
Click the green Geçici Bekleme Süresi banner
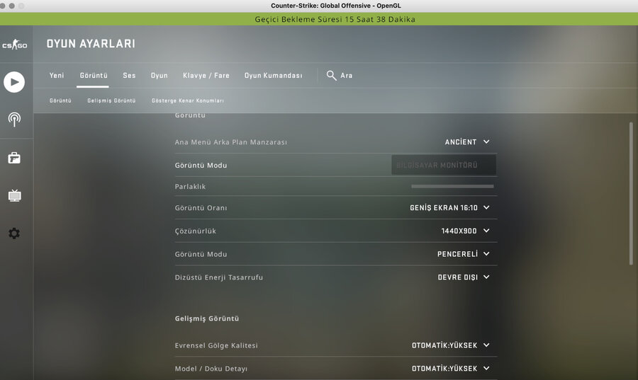pos(319,19)
